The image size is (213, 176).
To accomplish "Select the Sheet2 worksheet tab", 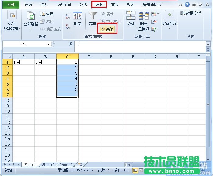I will (x=48, y=164).
